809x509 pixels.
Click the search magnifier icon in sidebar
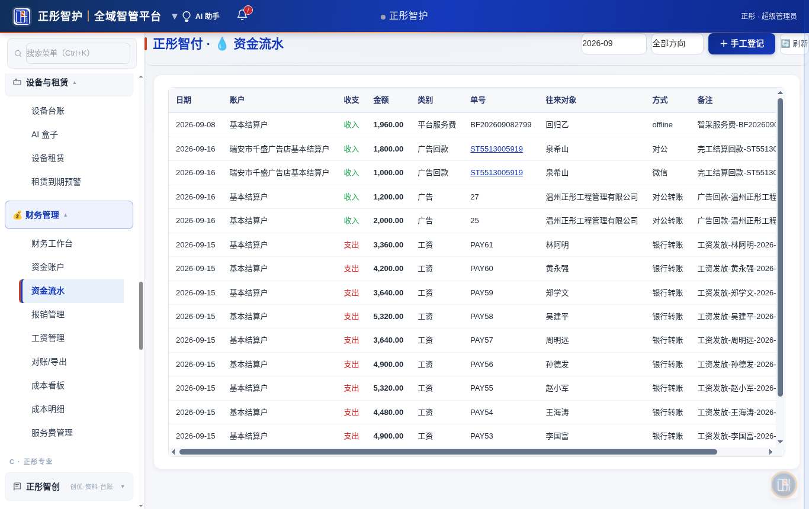tap(18, 53)
